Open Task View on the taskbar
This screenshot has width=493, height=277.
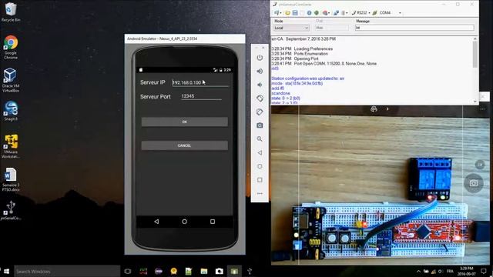tap(127, 272)
